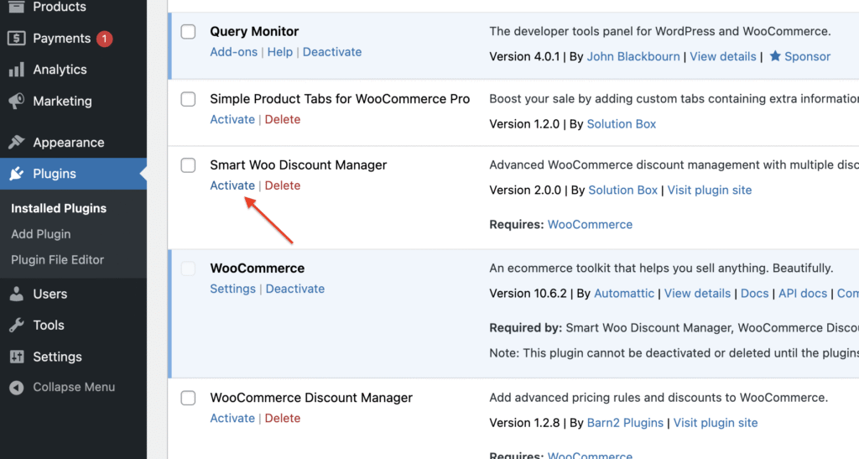Select the Smart Woo Discount Manager checkbox
The image size is (859, 459).
189,165
